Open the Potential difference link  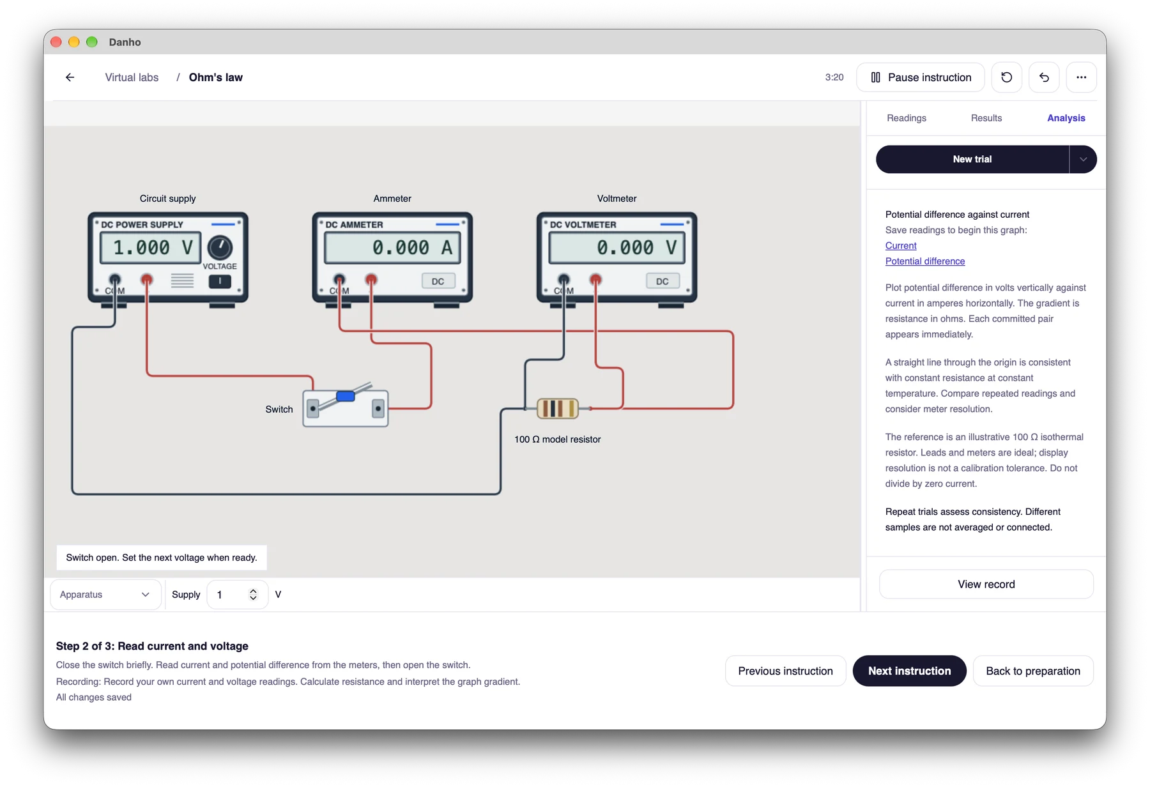click(x=925, y=261)
